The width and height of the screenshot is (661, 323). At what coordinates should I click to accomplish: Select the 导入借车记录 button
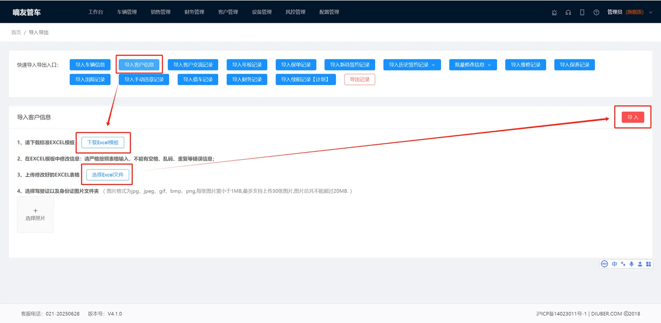tap(198, 79)
